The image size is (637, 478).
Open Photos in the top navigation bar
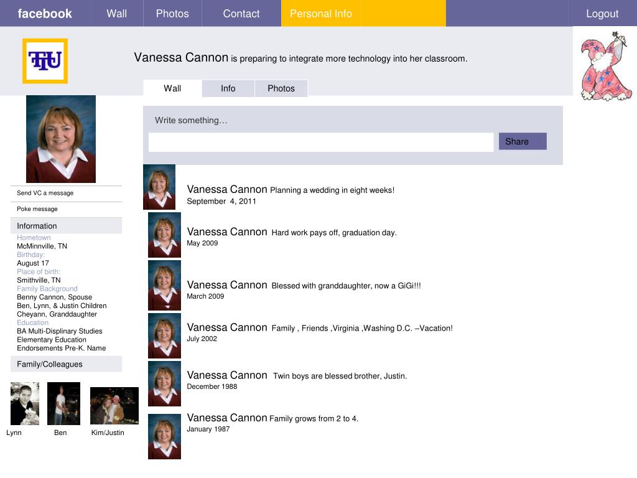[172, 14]
